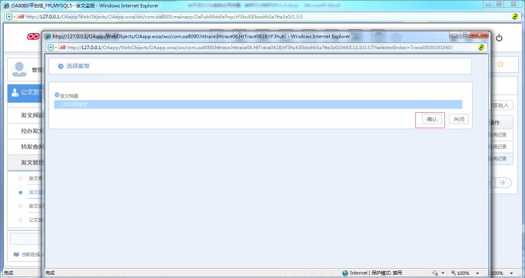Viewport: 525px width, 278px height.
Task: Click the next page arrow button
Action: tap(502, 183)
